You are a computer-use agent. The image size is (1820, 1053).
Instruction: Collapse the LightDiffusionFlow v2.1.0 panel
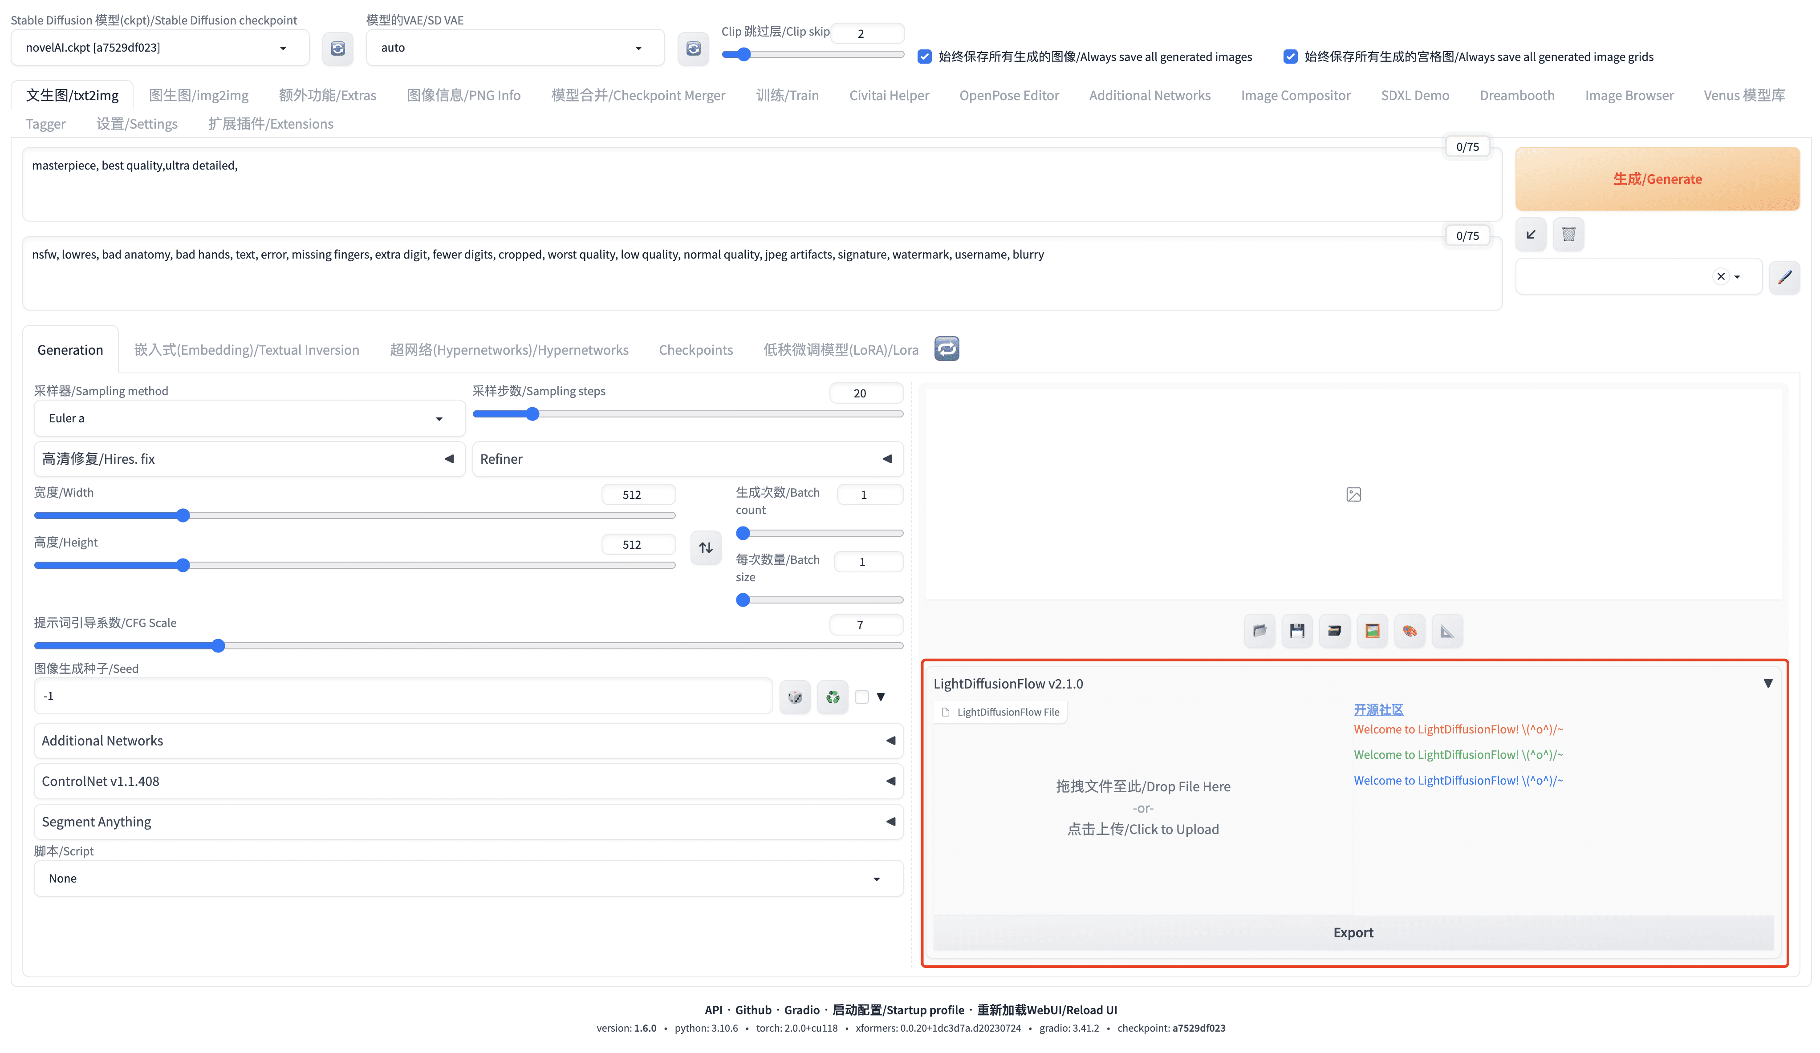pos(1767,683)
